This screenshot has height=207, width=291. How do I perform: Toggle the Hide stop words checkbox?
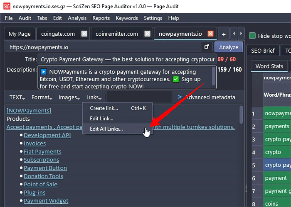coord(252,36)
